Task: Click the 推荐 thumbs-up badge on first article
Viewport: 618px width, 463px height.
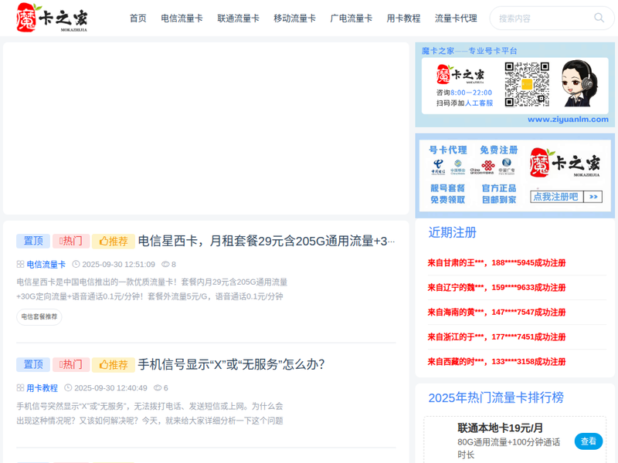Action: coord(114,241)
